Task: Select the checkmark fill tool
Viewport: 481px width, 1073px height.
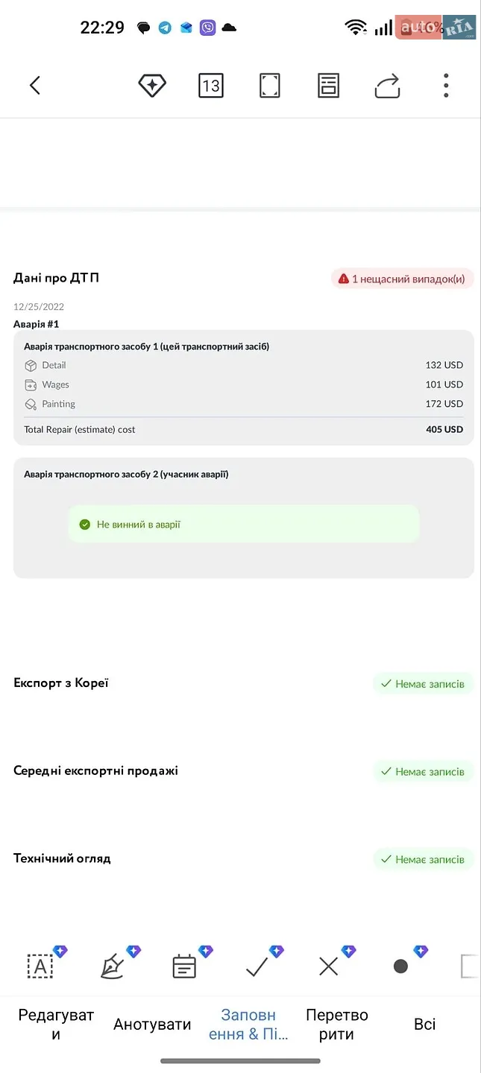Action: click(x=257, y=966)
